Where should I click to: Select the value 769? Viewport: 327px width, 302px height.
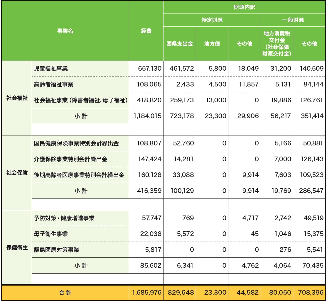tap(188, 218)
